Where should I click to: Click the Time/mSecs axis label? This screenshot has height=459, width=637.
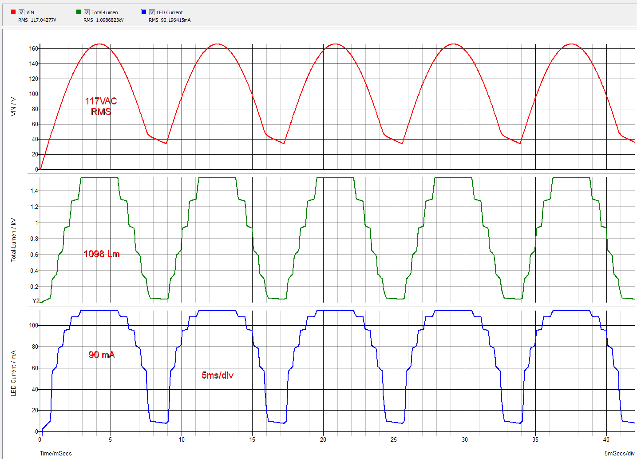tap(56, 453)
